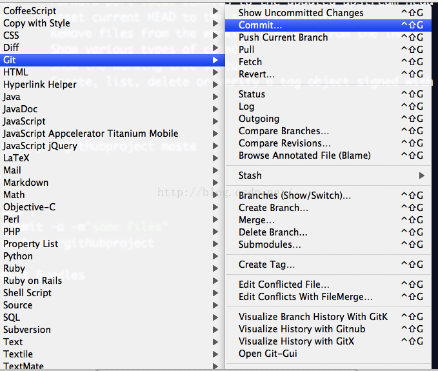Open Browse Annotated File (Blame)
The height and width of the screenshot is (371, 438).
point(328,155)
